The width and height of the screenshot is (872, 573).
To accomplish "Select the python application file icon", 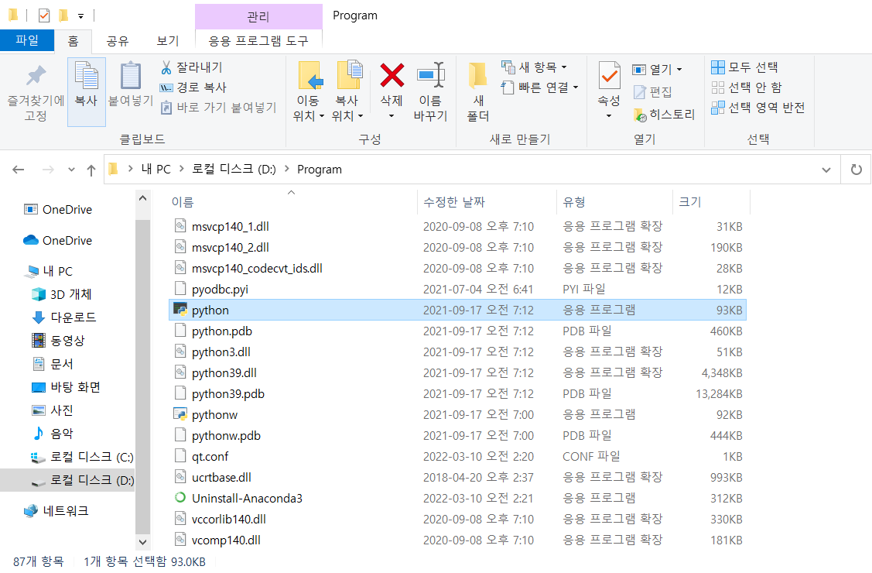I will [180, 310].
